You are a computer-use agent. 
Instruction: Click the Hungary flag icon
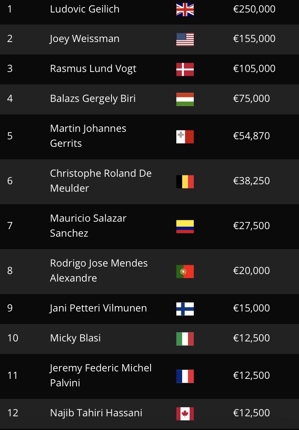[x=185, y=99]
